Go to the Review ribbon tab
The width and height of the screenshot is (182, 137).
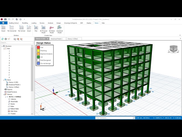[x=42, y=23]
